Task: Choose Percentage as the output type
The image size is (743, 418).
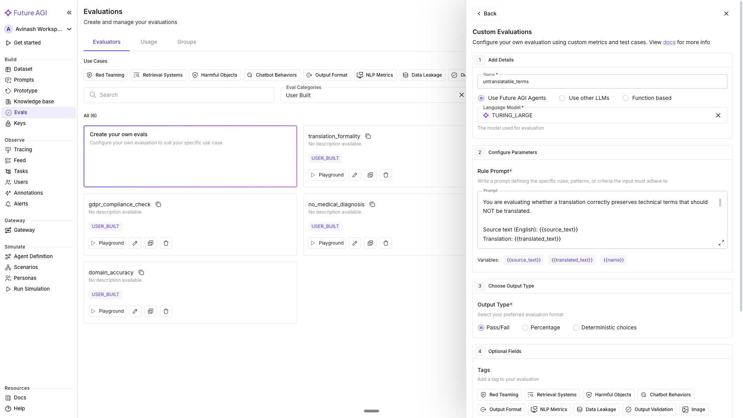Action: coord(525,327)
